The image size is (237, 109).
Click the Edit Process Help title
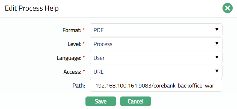point(32,8)
